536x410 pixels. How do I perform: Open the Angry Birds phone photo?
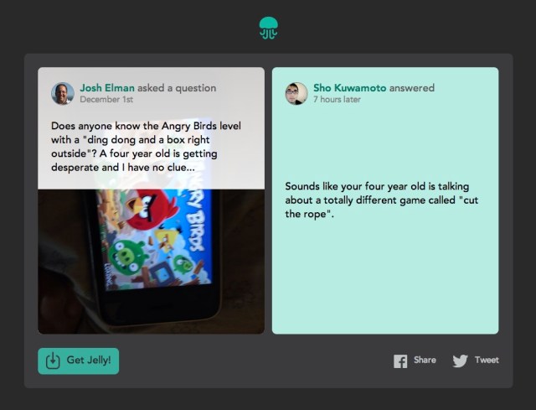[151, 262]
